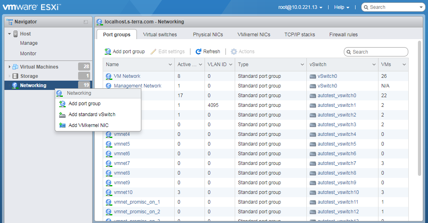Click the Virtual Machines icon in Navigator
Viewport: 428px width, 223px height.
pos(15,67)
